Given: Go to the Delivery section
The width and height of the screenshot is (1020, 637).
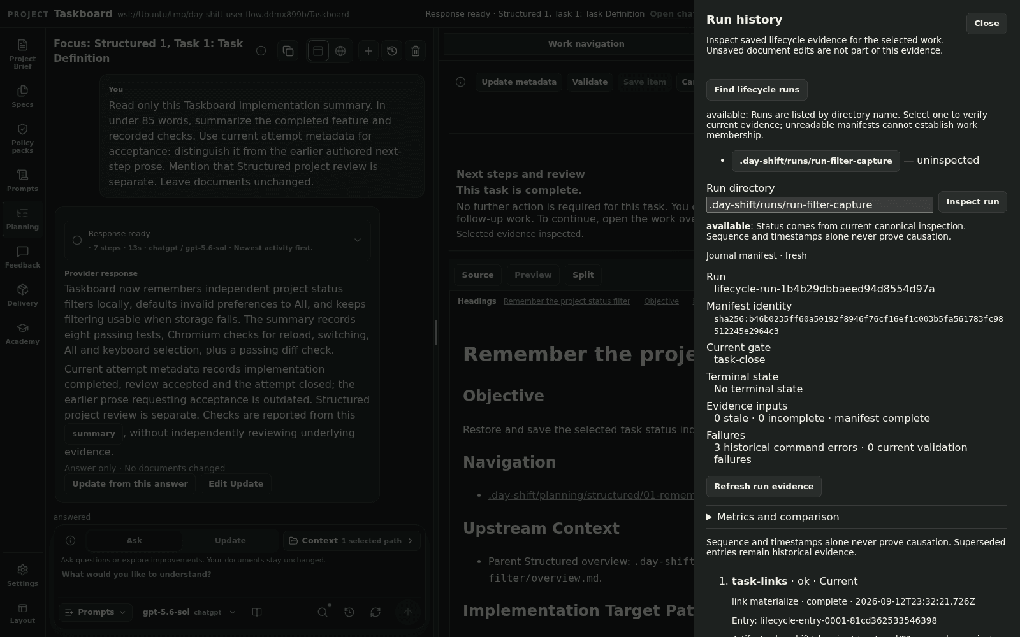Looking at the screenshot, I should coord(22,295).
